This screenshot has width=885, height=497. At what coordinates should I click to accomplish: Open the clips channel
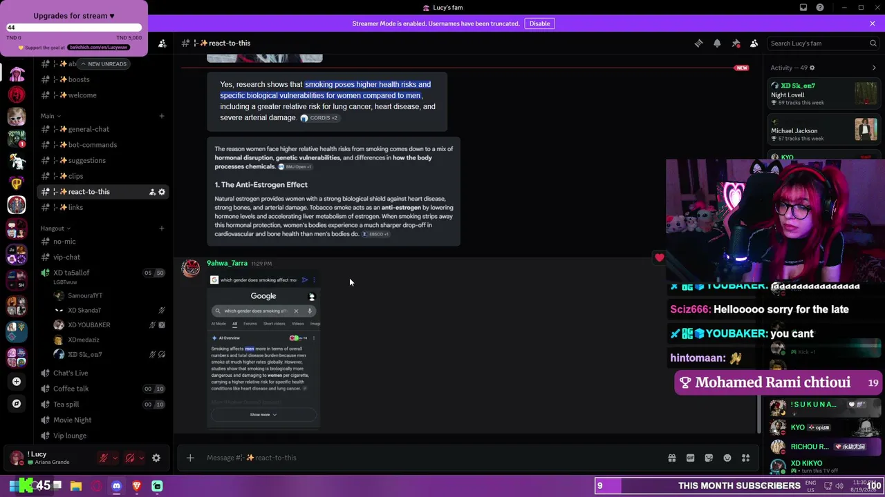coord(102,176)
